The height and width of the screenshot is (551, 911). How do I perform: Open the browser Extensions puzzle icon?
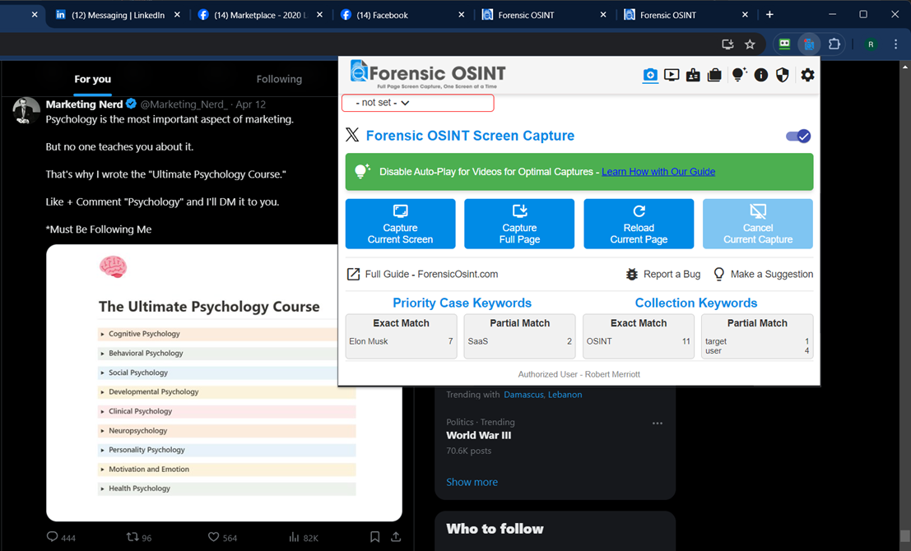[834, 44]
